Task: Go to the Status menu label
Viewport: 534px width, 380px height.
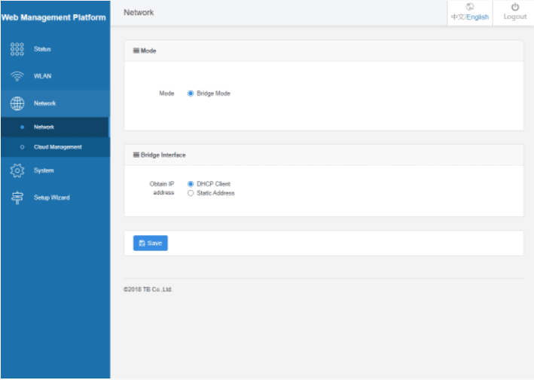Action: point(42,49)
